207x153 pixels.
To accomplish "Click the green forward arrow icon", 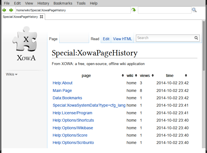I will click(11, 10).
